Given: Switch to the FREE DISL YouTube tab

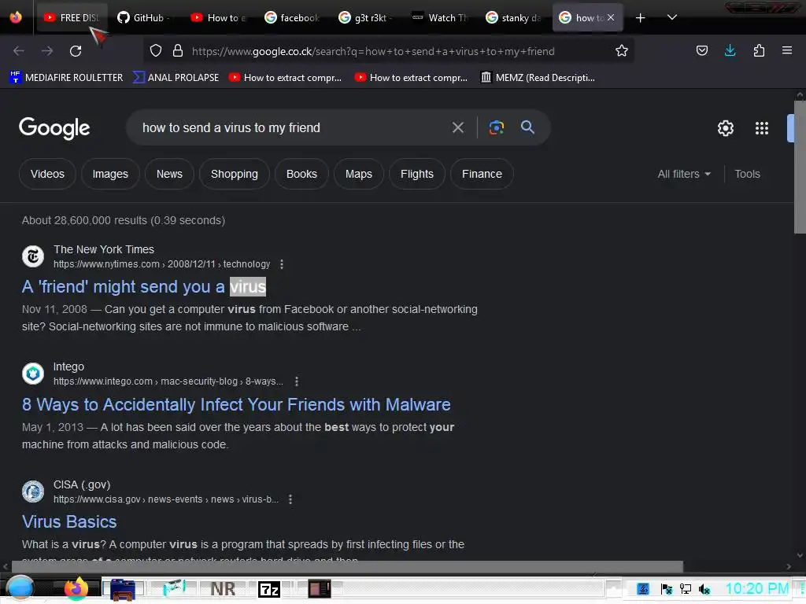Looking at the screenshot, I should [x=72, y=18].
